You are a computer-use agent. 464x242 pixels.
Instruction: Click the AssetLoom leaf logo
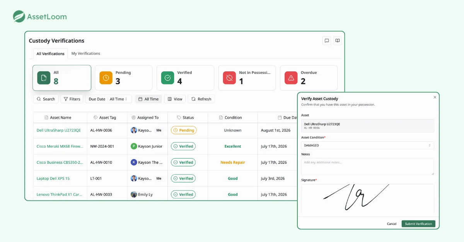19,17
